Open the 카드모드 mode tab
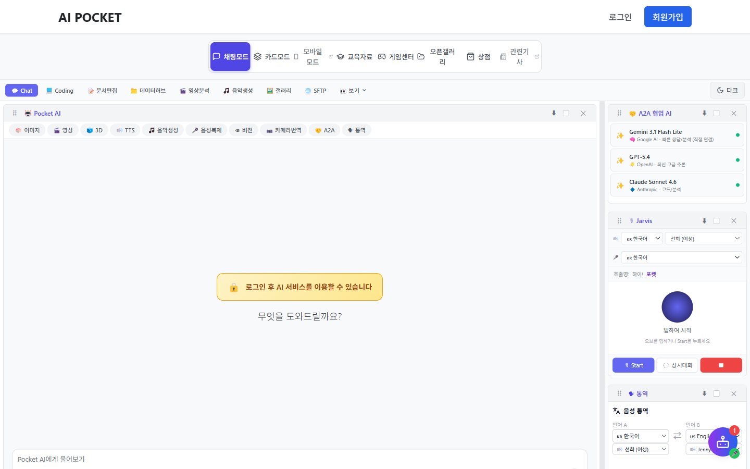Viewport: 750px width, 469px height. point(271,57)
